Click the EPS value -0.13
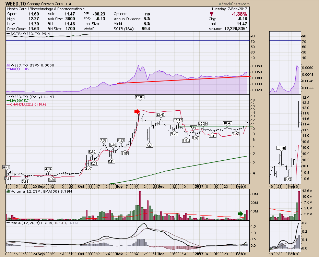The image size is (319, 257). click(x=100, y=19)
